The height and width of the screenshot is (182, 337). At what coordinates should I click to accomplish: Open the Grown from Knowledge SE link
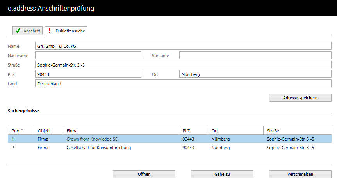coord(92,139)
